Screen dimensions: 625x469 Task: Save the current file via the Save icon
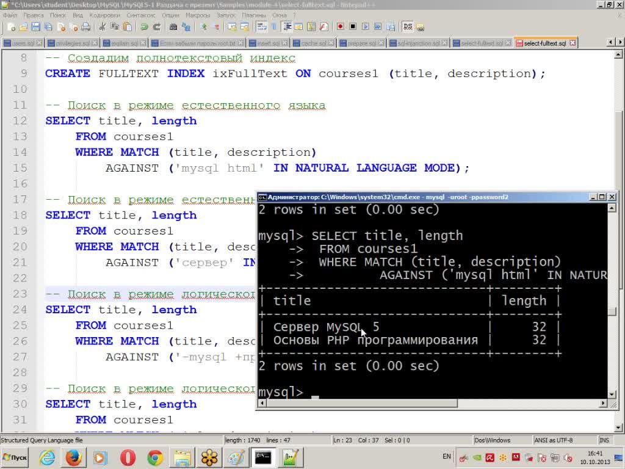[x=36, y=27]
